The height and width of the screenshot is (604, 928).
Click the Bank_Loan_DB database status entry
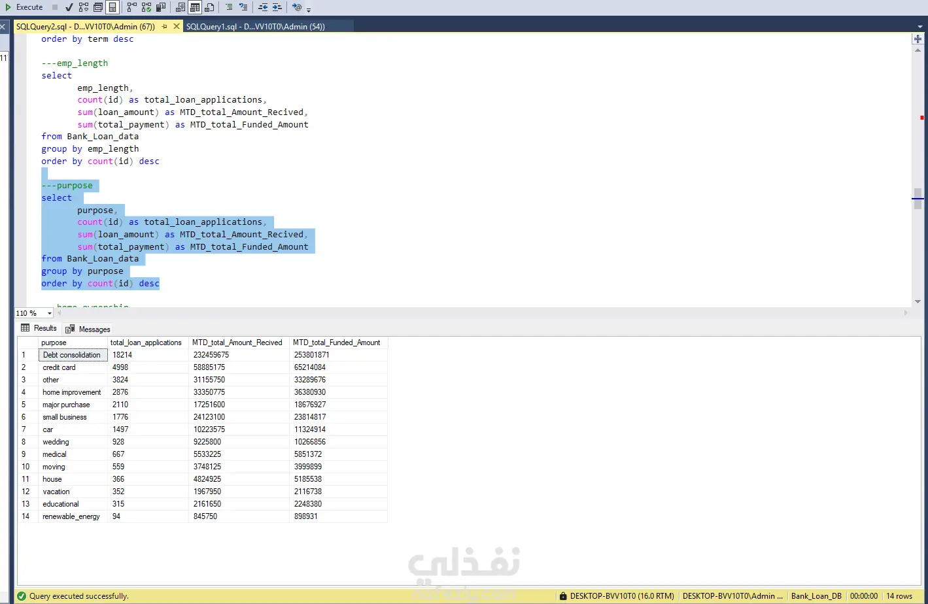coord(816,596)
